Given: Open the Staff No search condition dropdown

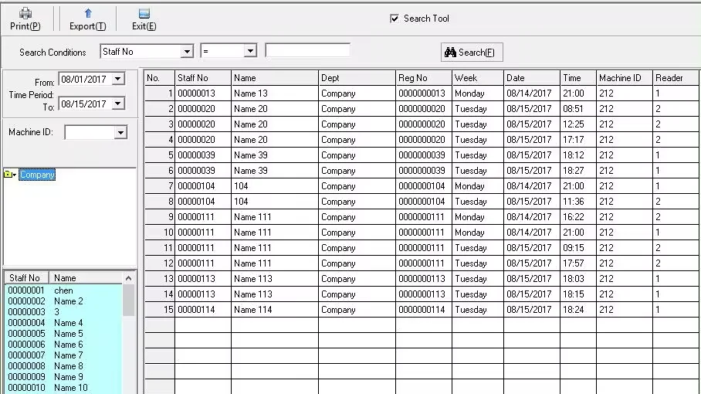Looking at the screenshot, I should tap(187, 52).
